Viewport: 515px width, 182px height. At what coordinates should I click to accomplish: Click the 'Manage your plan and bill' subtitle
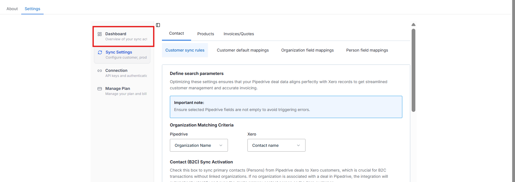pos(126,94)
